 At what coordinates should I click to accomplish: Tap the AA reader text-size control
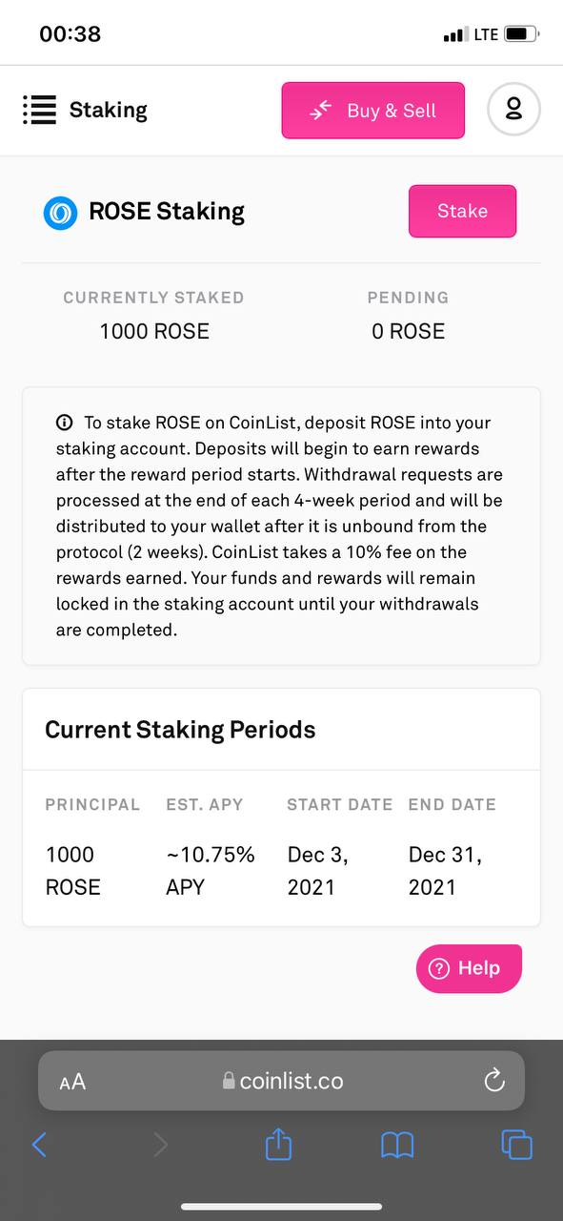click(72, 1082)
